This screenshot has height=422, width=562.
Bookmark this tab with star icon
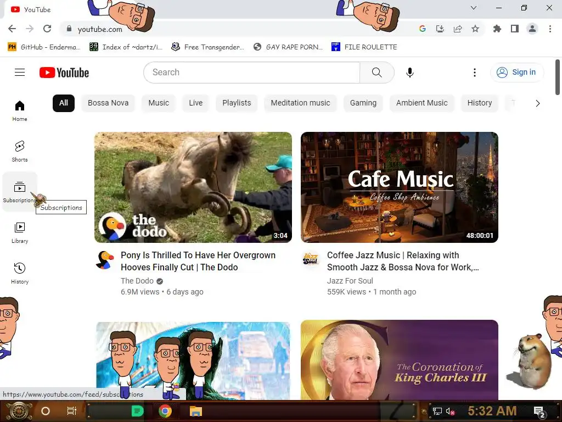475,29
